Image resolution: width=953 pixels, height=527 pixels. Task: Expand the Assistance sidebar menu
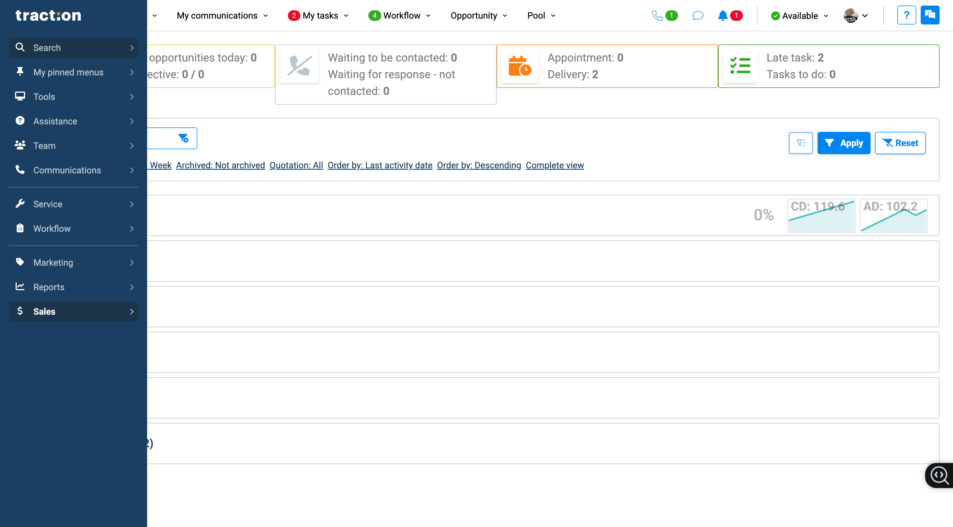pyautogui.click(x=74, y=121)
